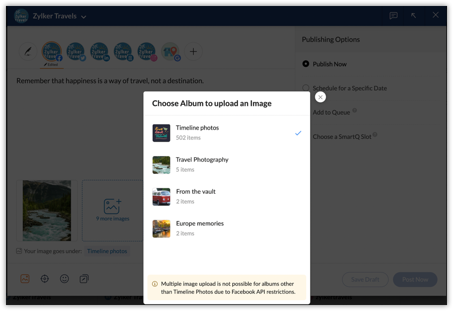Select the quill compose-all icon
The height and width of the screenshot is (311, 453).
click(28, 52)
